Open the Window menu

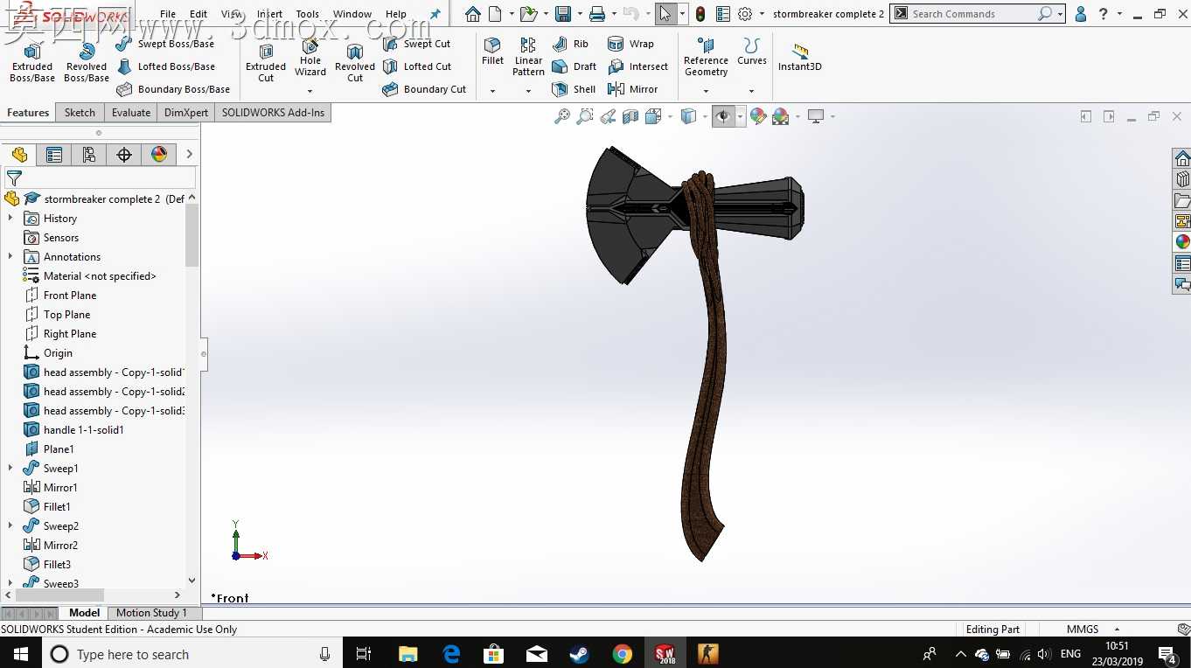coord(352,14)
